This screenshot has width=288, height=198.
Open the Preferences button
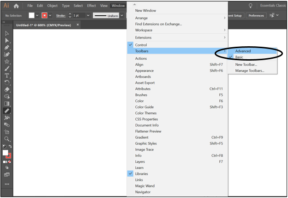pos(256,15)
